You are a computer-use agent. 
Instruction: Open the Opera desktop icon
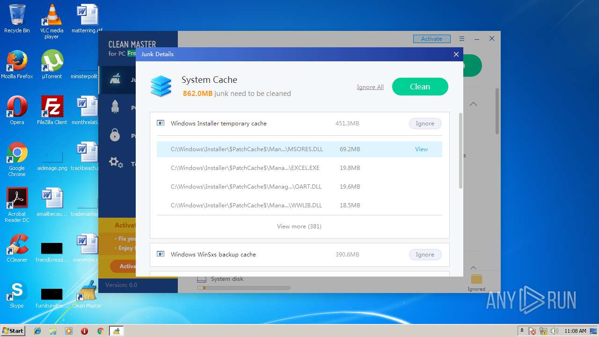(17, 107)
